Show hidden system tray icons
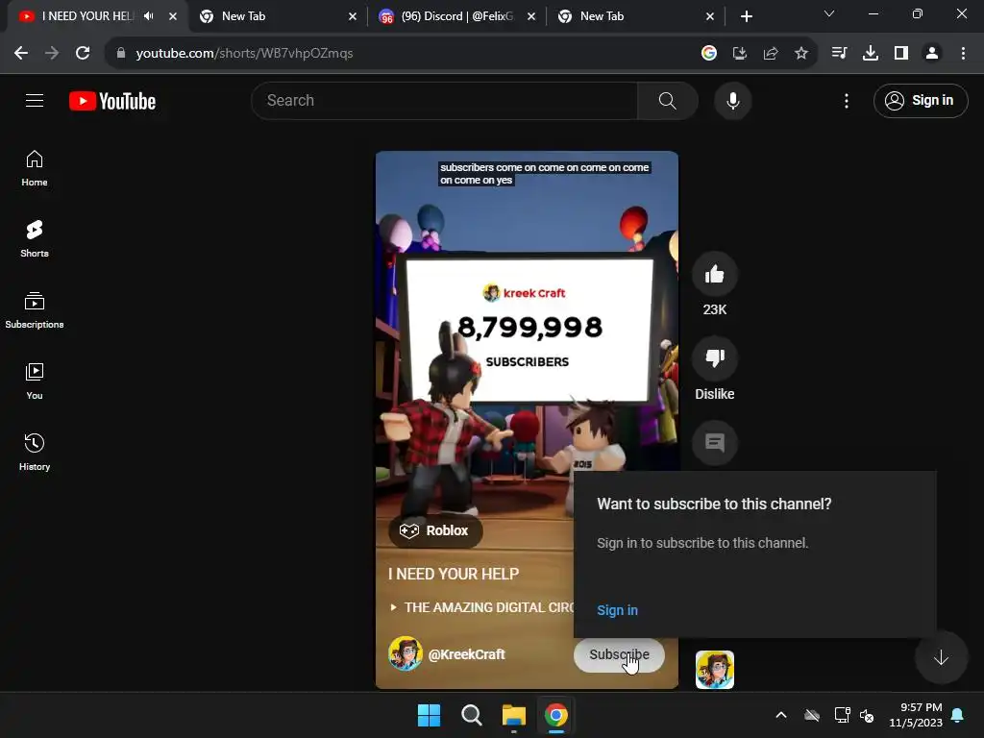 click(x=780, y=715)
